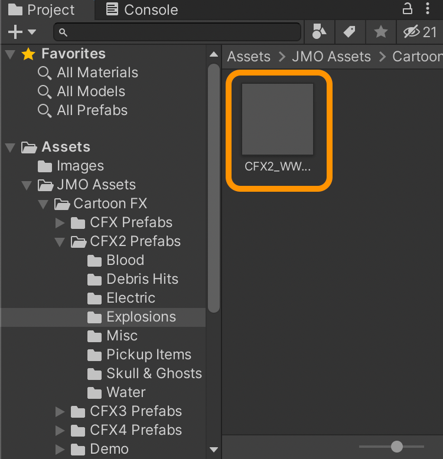Open the Console tab
This screenshot has height=459, width=443.
tap(142, 10)
